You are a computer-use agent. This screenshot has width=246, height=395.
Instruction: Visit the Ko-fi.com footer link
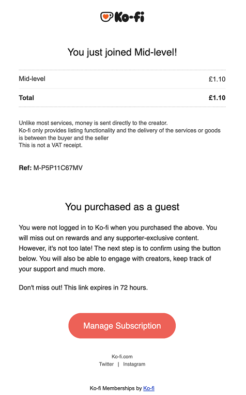(x=122, y=356)
